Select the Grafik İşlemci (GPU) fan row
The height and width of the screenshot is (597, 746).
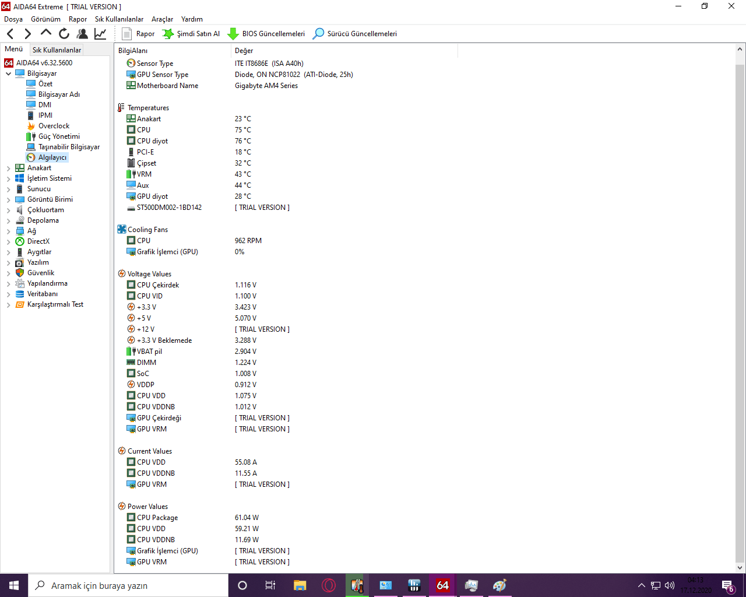[167, 252]
